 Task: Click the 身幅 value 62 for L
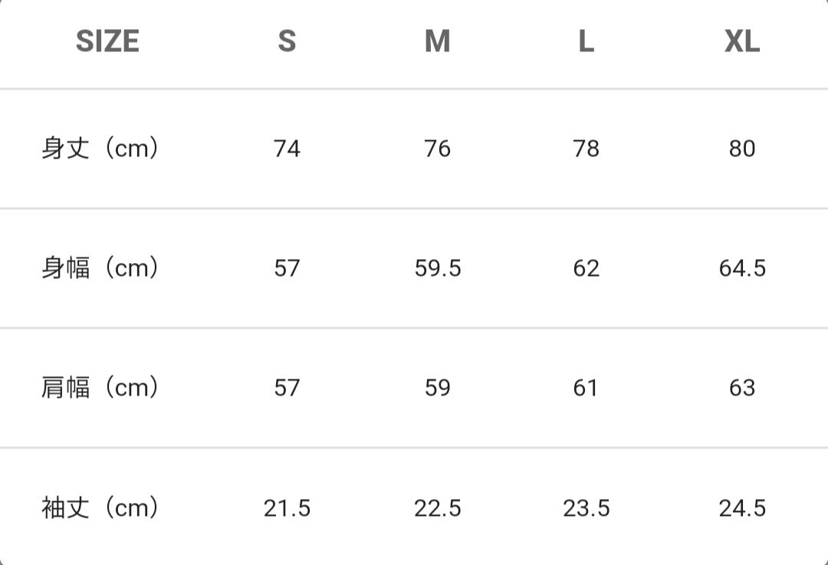pos(586,268)
